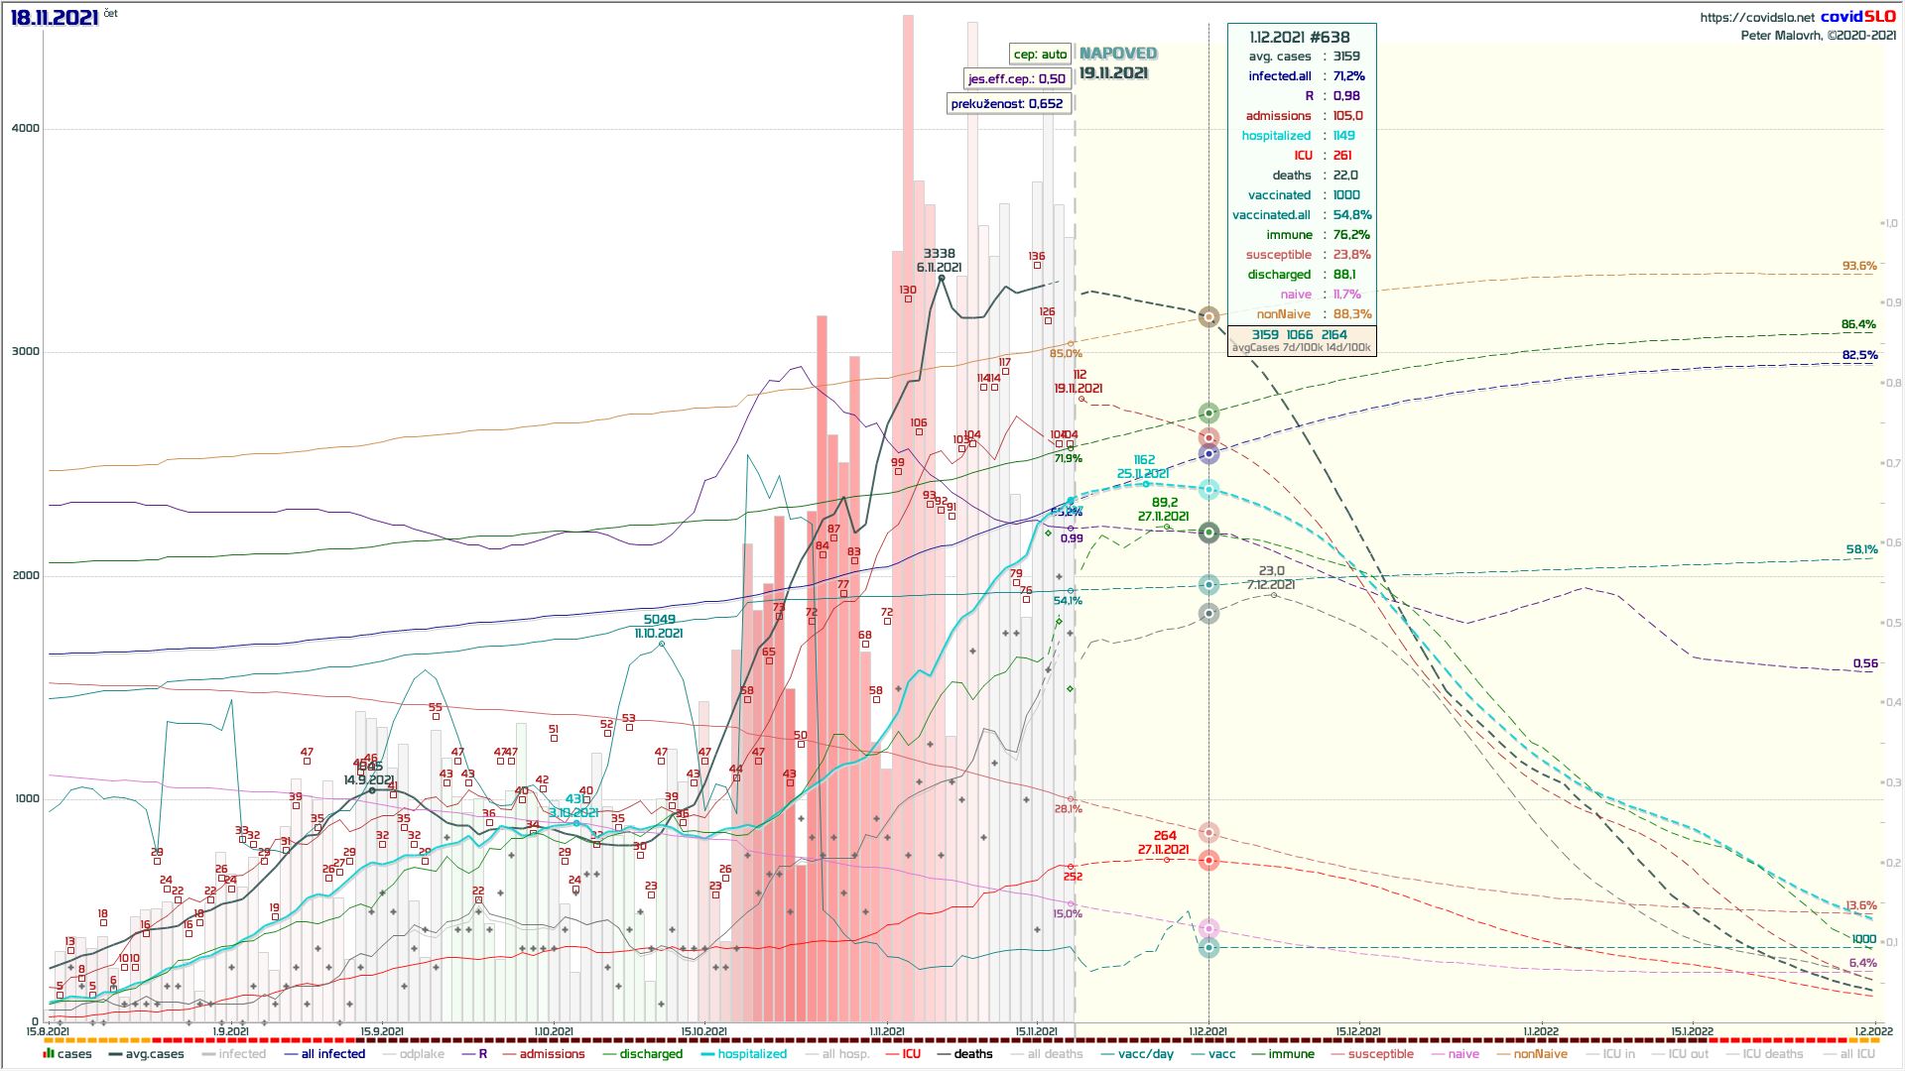1905x1071 pixels.
Task: Click the nonNaive circle marker on 1.12.2021
Action: point(1208,317)
